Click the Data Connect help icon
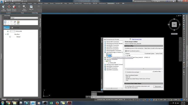Viewport: 188px width, 105px height. point(130,39)
